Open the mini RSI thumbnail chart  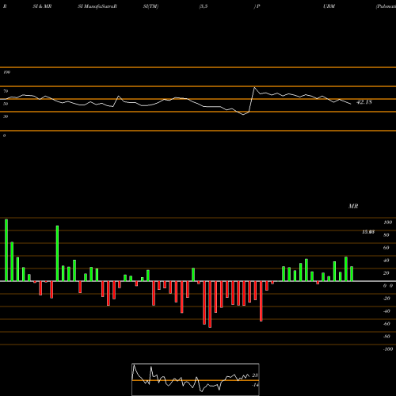click(196, 379)
